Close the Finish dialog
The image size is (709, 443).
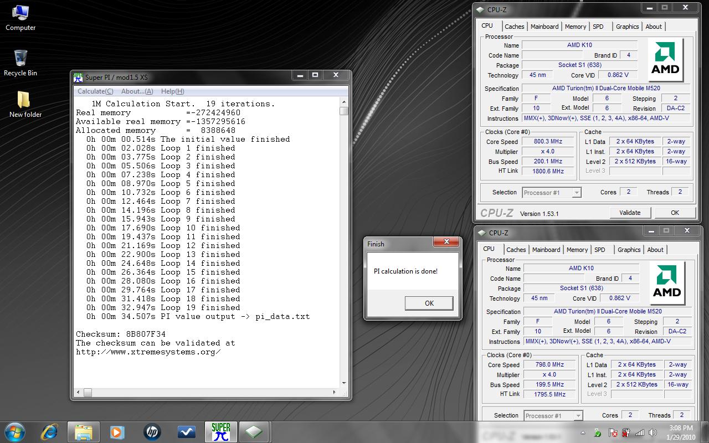click(x=446, y=242)
